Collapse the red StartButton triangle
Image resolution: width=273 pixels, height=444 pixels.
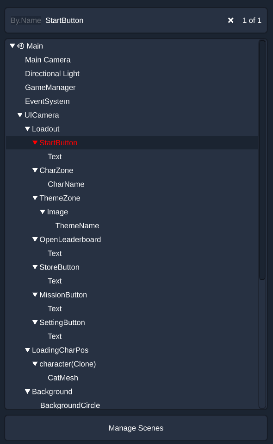(35, 143)
